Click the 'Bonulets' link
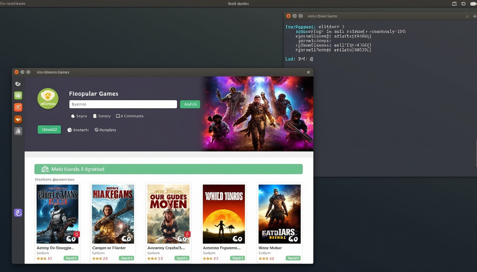The height and width of the screenshot is (272, 477). click(x=108, y=130)
